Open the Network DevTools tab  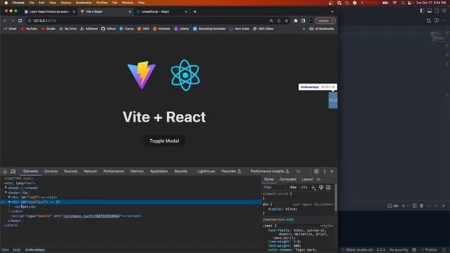[90, 171]
